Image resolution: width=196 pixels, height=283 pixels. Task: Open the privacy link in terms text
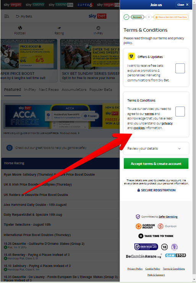point(167,123)
